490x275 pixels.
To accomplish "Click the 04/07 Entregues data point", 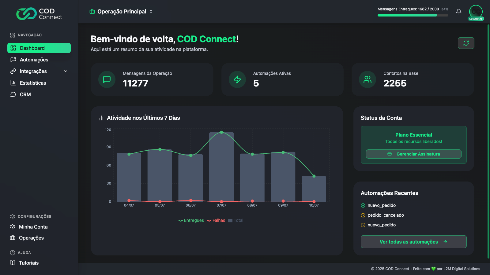I will (x=129, y=154).
